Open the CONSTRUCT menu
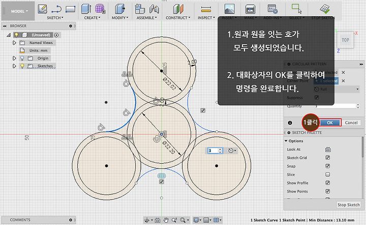The width and height of the screenshot is (366, 225). pos(178,18)
